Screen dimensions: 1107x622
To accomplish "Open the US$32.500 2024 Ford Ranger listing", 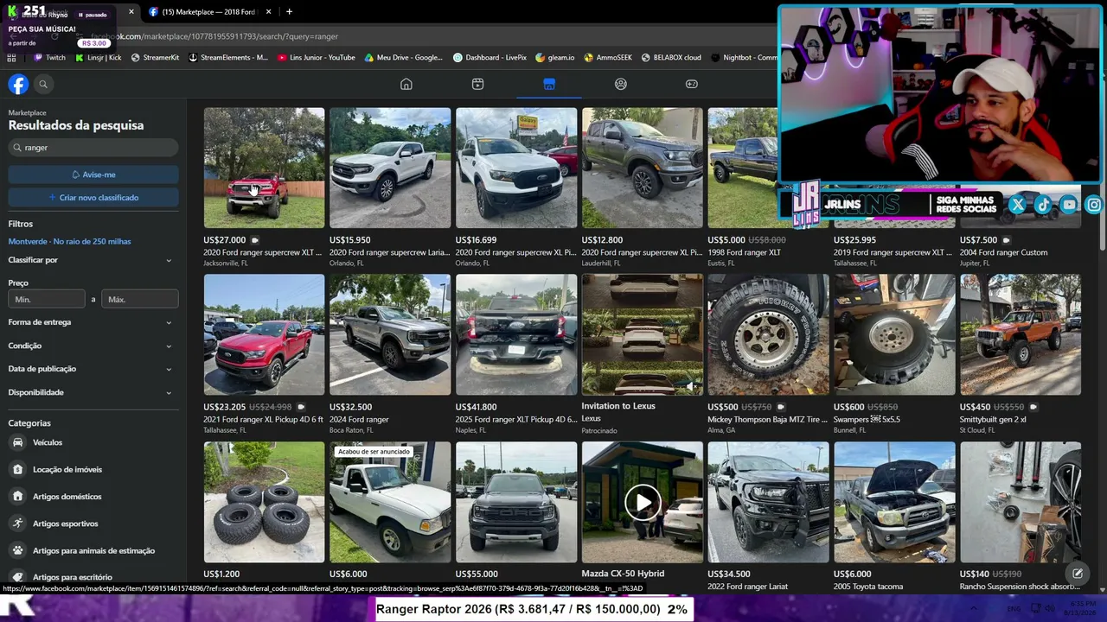I will pos(390,334).
